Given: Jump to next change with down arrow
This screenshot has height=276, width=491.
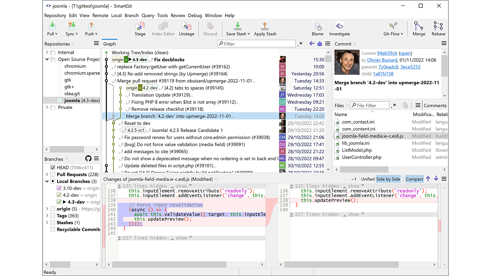Looking at the screenshot, I should tap(436, 178).
